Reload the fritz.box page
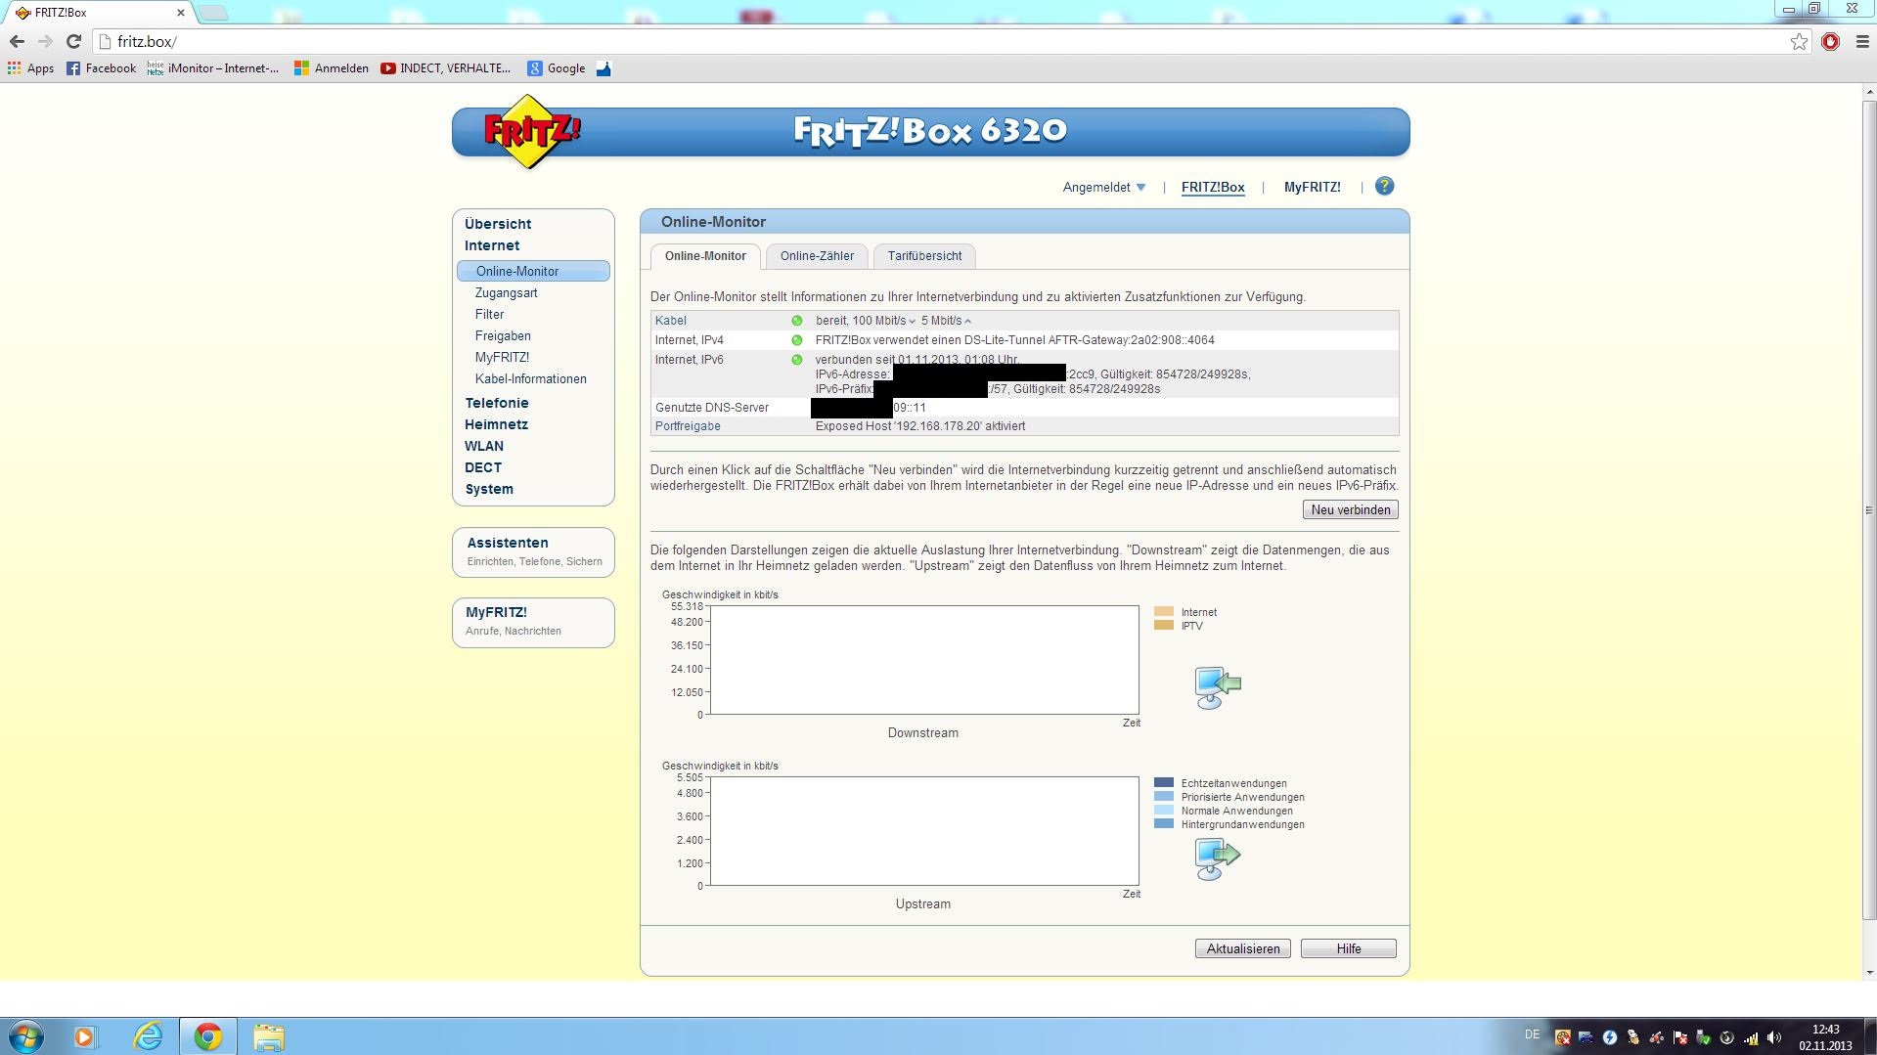The height and width of the screenshot is (1055, 1877). [x=73, y=41]
